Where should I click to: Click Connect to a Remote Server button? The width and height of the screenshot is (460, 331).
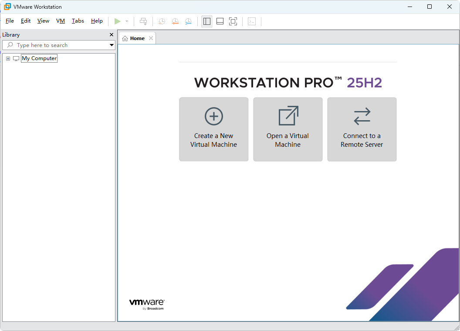pyautogui.click(x=362, y=129)
